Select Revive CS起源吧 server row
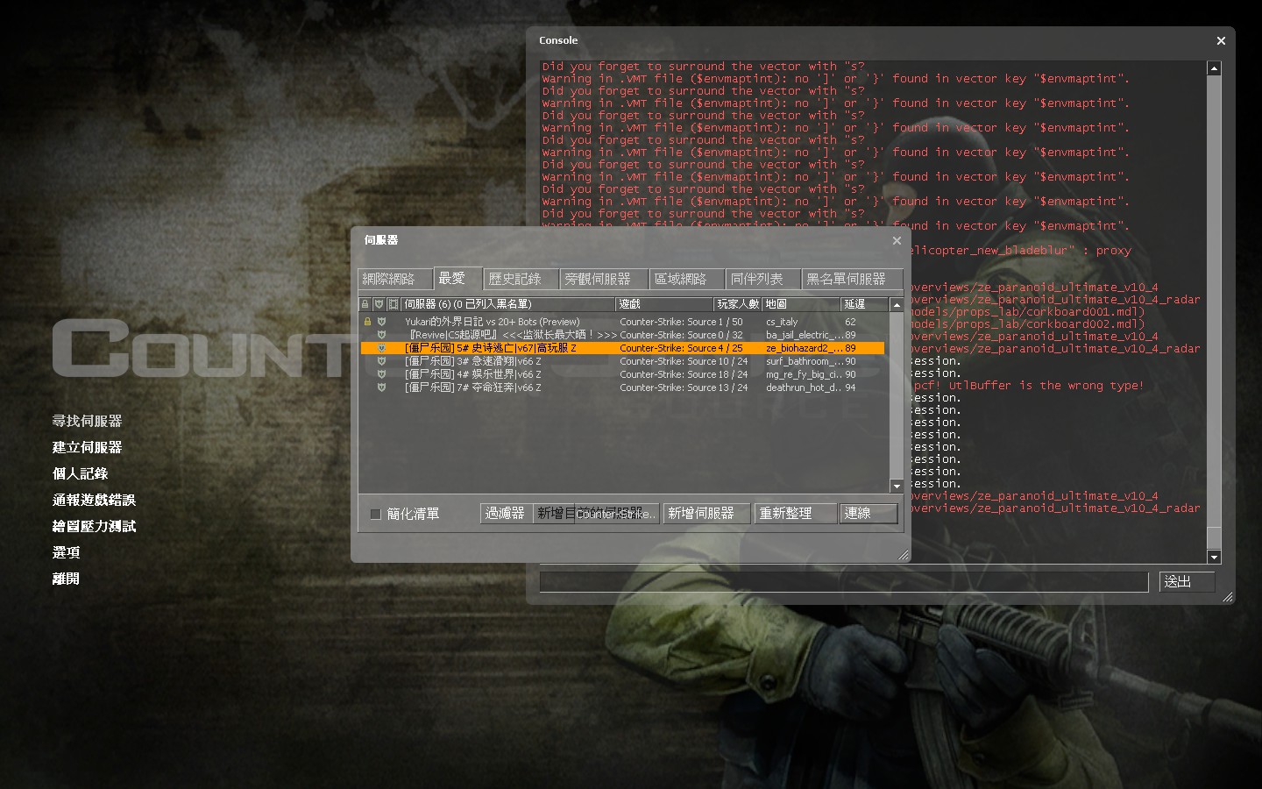This screenshot has height=789, width=1262. tap(623, 335)
